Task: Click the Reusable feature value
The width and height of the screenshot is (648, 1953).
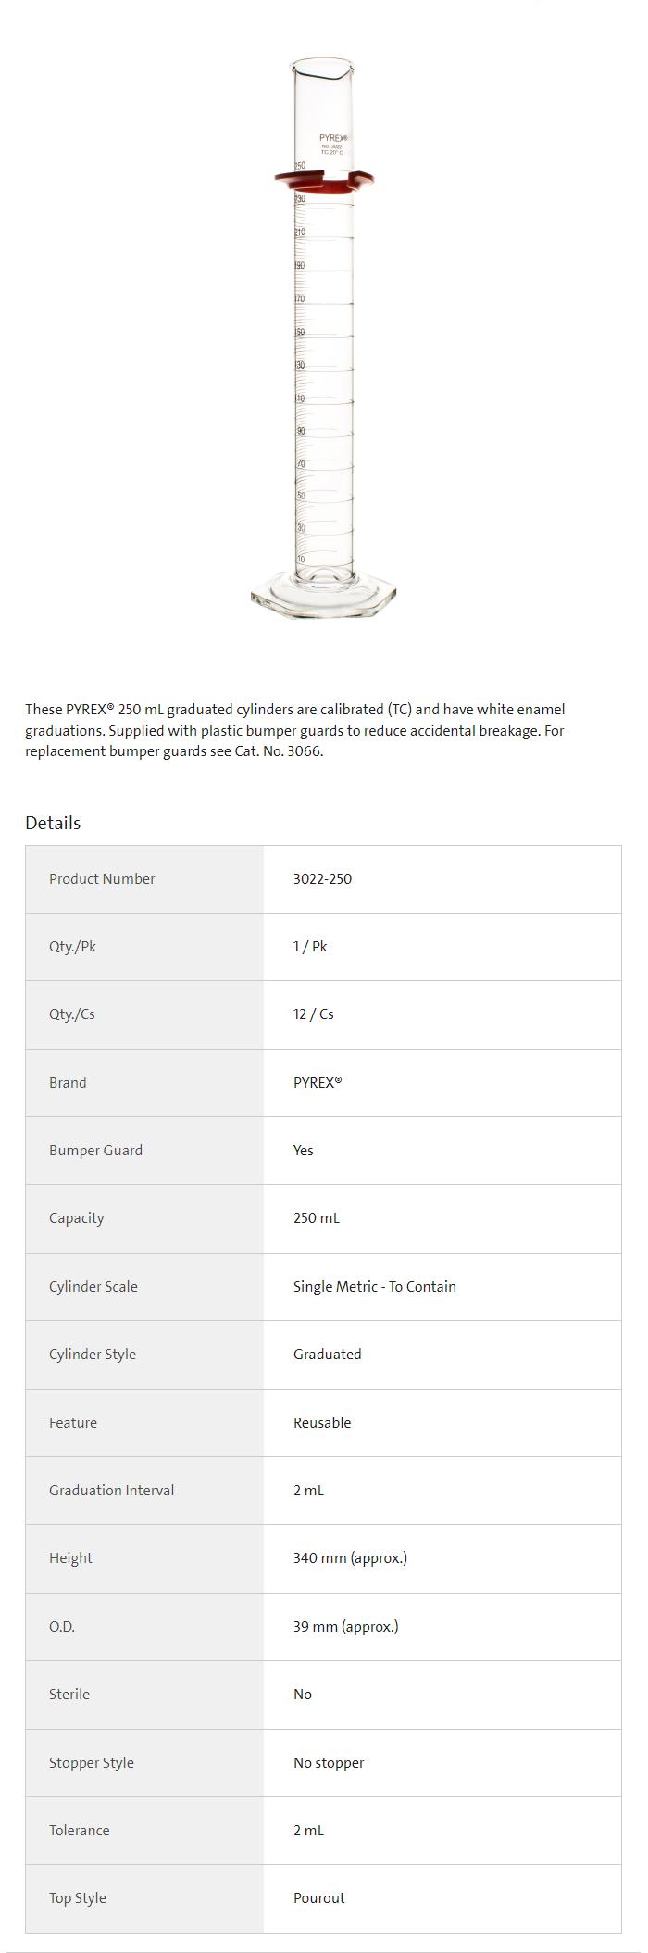Action: 322,1422
